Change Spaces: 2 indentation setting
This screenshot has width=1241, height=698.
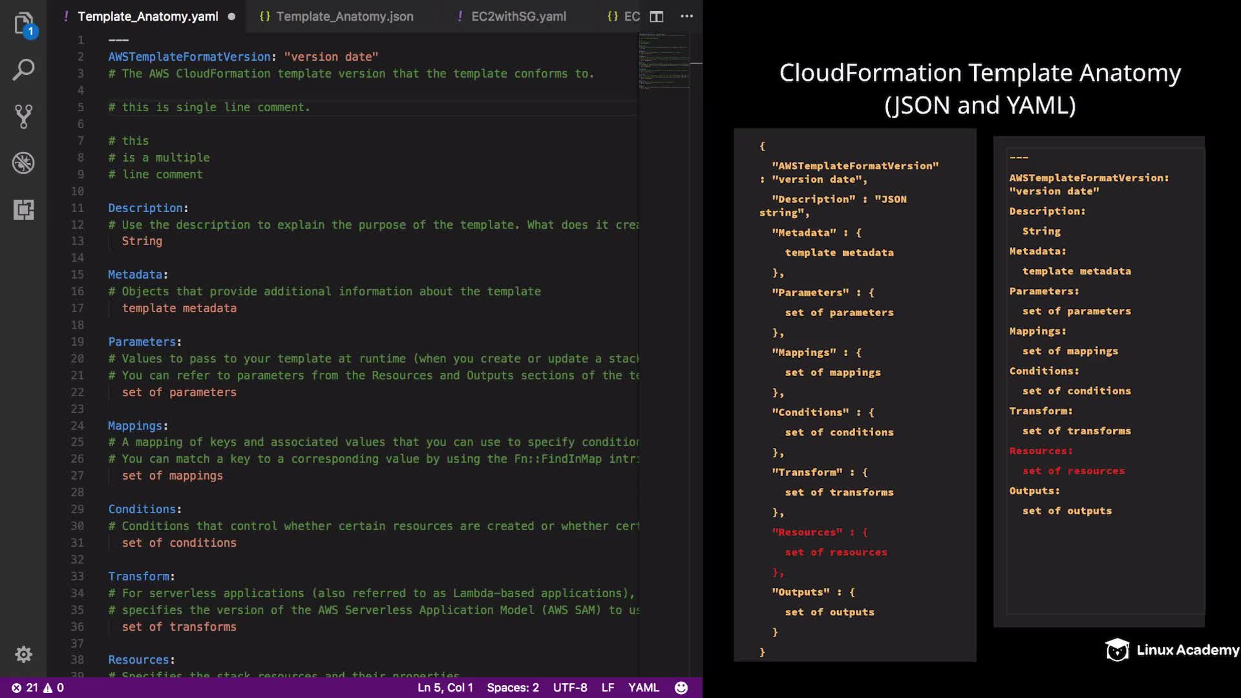[513, 688]
